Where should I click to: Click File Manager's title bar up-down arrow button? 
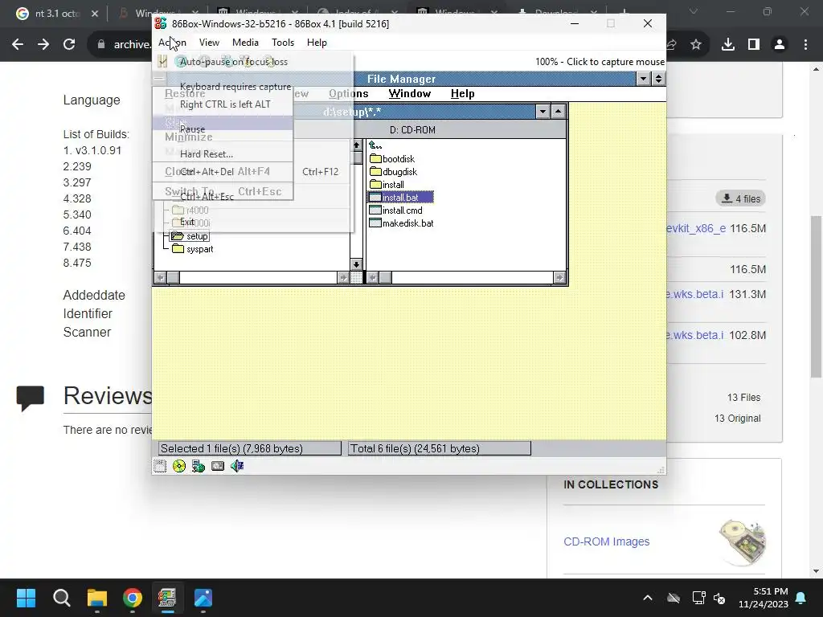point(658,79)
